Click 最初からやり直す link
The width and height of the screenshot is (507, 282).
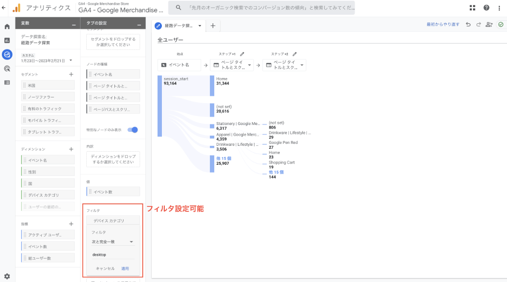click(x=443, y=24)
